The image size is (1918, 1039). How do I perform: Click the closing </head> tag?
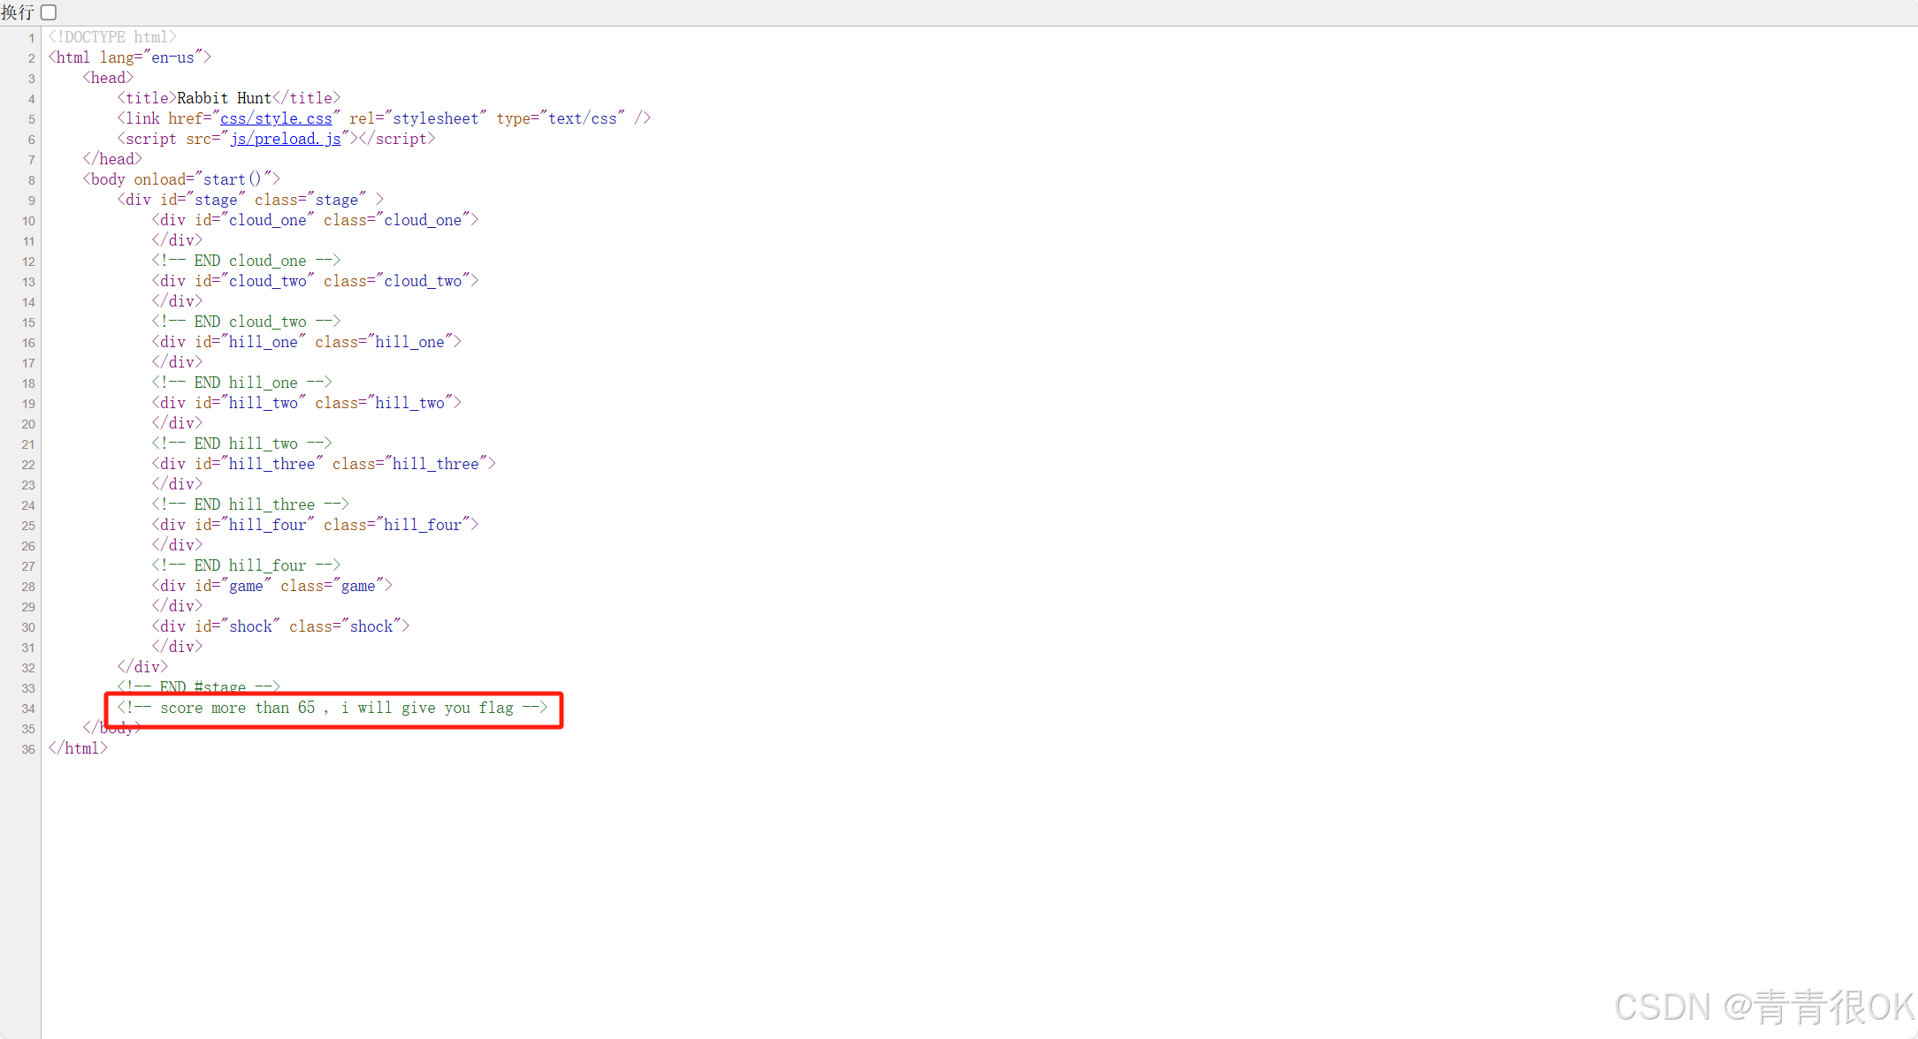[112, 159]
